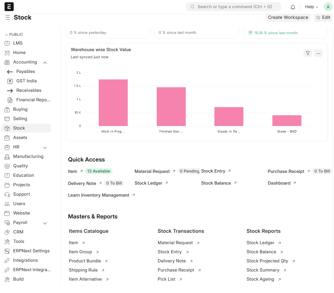
Task: Click the Manufacturing building icon in sidebar
Action: click(7, 157)
